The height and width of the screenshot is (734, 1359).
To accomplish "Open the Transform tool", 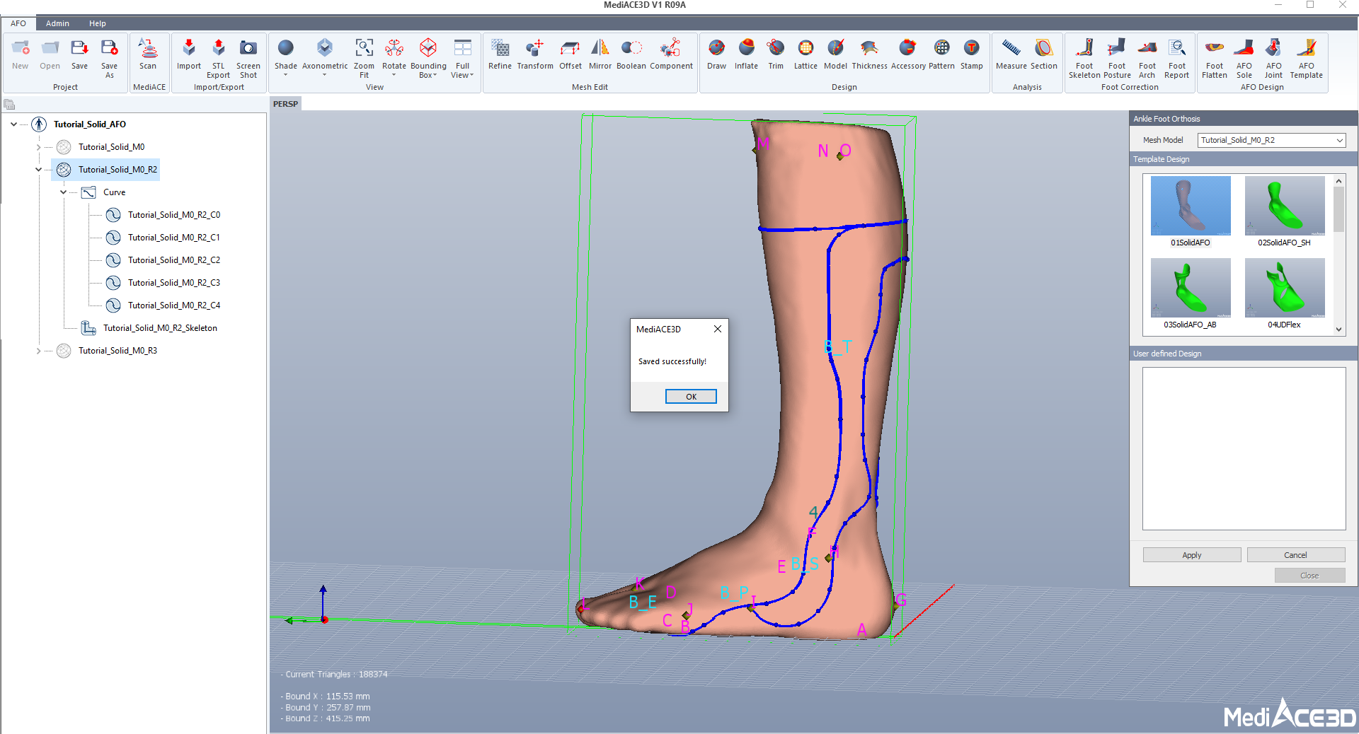I will pyautogui.click(x=535, y=54).
